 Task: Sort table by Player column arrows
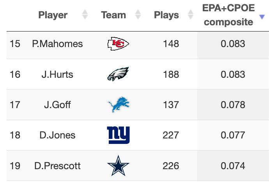click(x=85, y=14)
